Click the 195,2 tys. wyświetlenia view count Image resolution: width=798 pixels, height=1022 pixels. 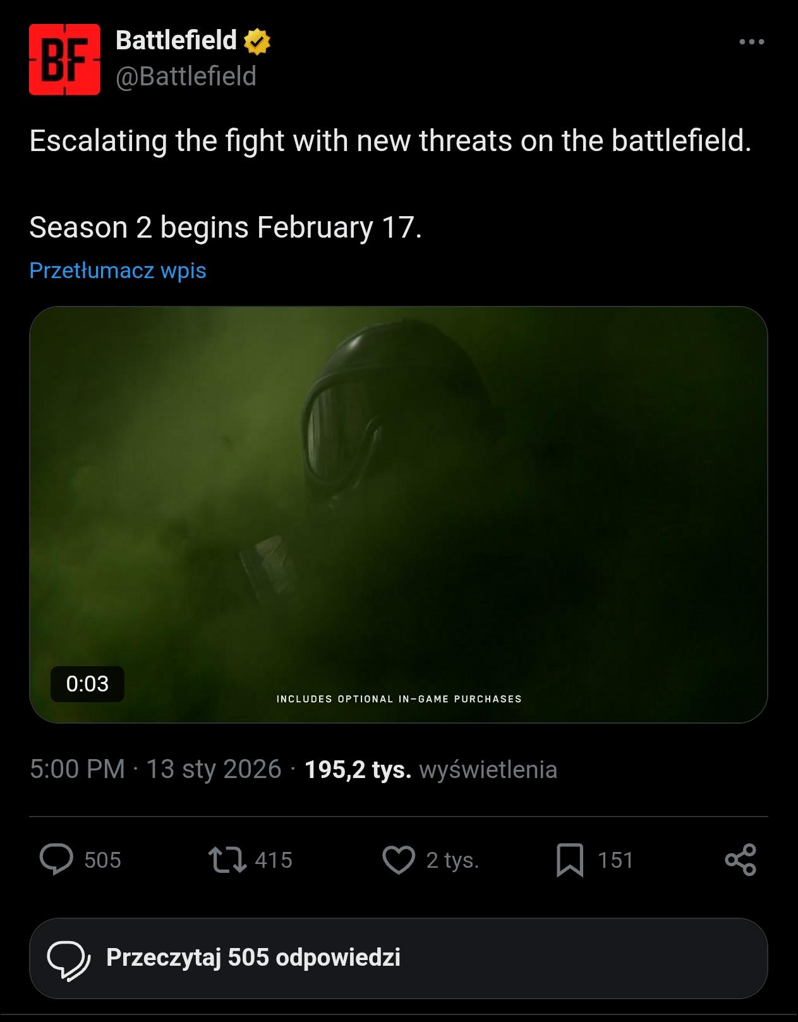point(430,769)
